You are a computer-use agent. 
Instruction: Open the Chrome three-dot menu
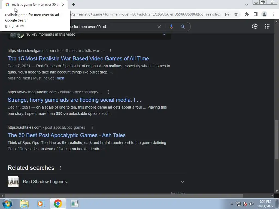pos(273,14)
